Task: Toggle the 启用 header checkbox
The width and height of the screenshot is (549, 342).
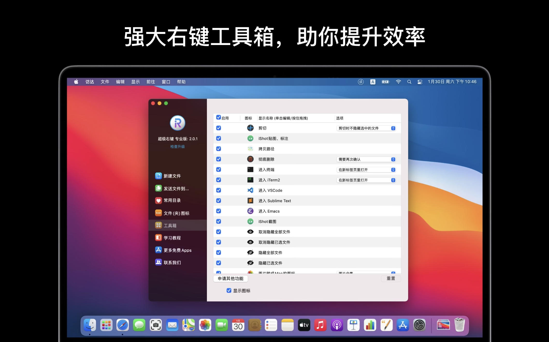Action: [219, 117]
